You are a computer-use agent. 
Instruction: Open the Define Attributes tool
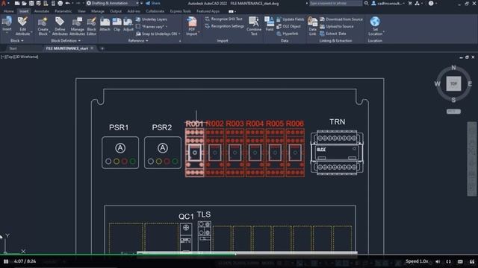point(60,26)
